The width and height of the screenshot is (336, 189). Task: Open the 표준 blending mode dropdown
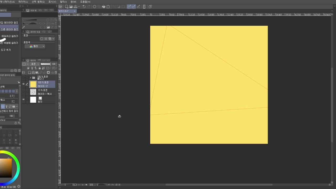(35, 64)
